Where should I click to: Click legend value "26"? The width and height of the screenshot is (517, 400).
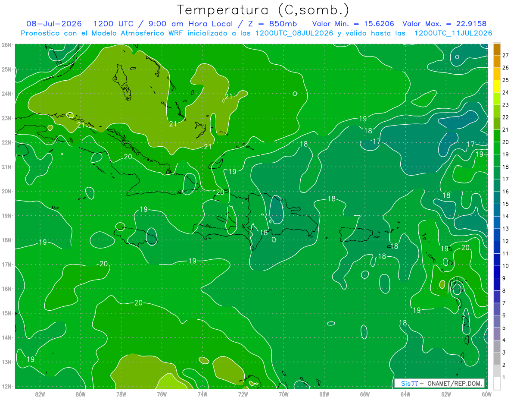coord(506,68)
